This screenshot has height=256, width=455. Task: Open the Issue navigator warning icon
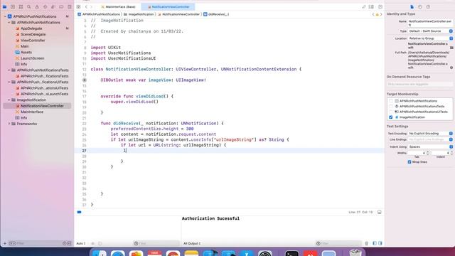pos(37,6)
